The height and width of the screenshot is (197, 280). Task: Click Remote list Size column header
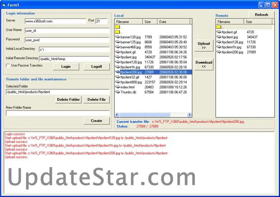(258, 22)
